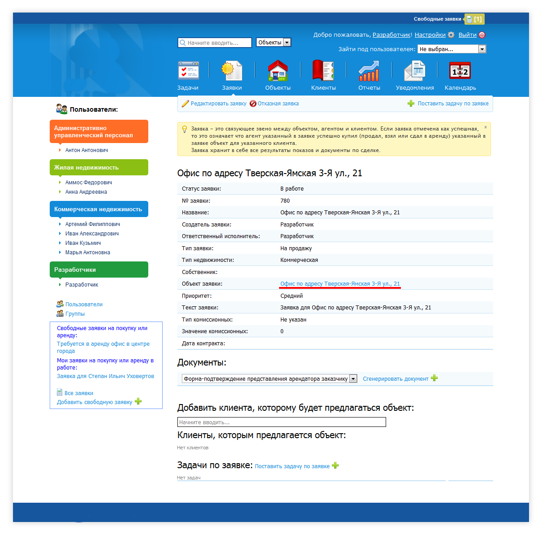Select user Иван Александрович
The height and width of the screenshot is (535, 542).
92,234
